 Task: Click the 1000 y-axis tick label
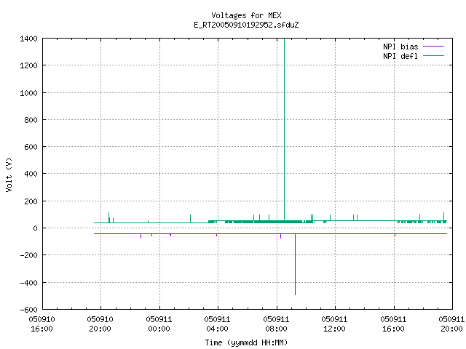coord(28,93)
